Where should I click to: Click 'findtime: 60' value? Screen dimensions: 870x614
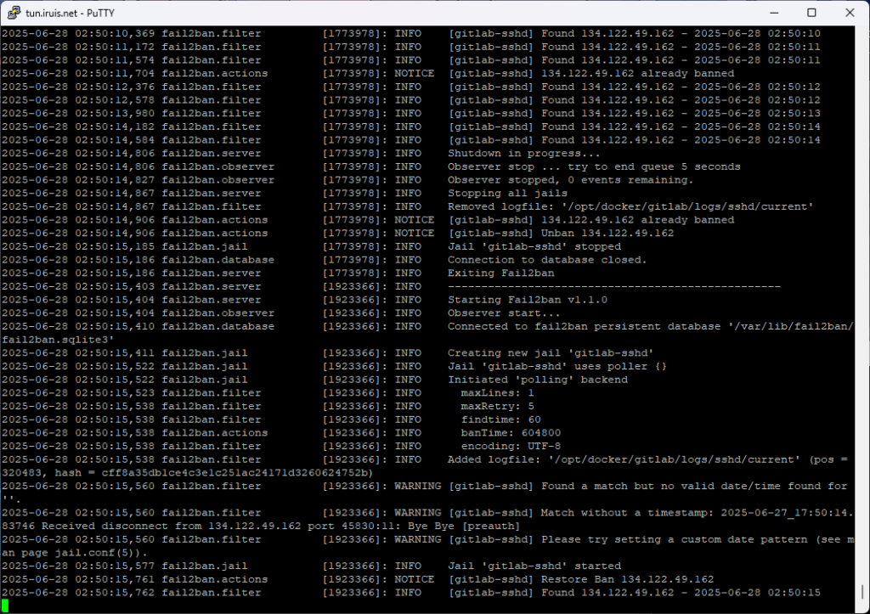pos(501,420)
